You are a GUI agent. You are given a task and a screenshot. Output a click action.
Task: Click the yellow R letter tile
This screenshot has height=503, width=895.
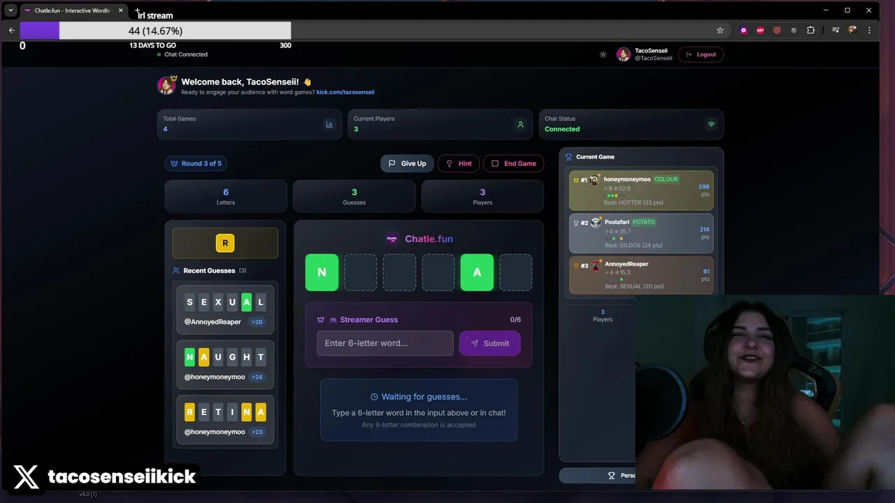pos(225,243)
